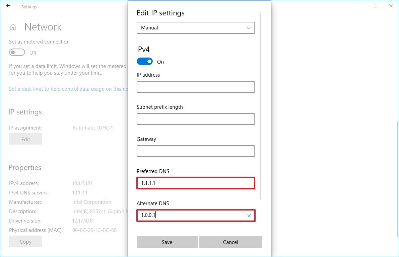Image resolution: width=399 pixels, height=257 pixels.
Task: Turn off the IPv4 switch
Action: [145, 62]
